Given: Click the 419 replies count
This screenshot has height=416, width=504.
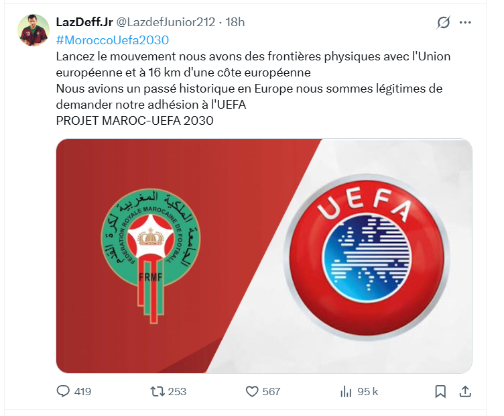Looking at the screenshot, I should click(x=82, y=392).
